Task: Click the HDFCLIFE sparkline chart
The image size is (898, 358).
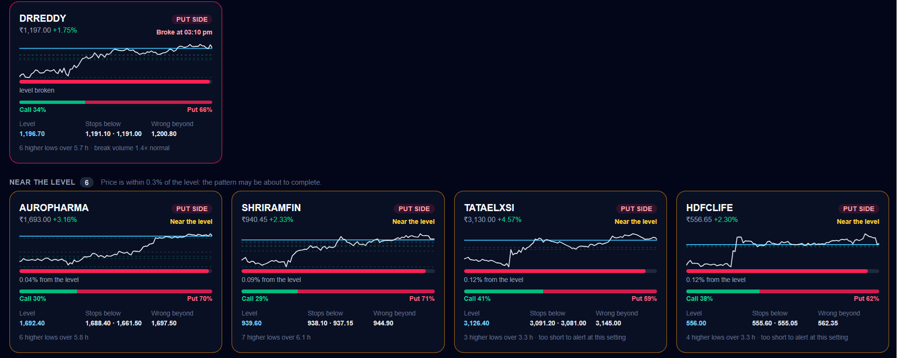Action: point(783,249)
